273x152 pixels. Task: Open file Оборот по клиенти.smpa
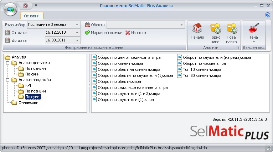pos(120,63)
